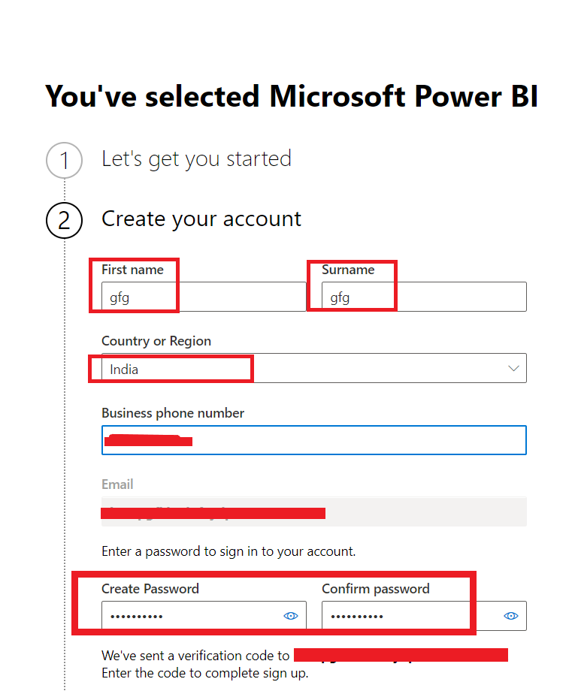Click the Country or Region chevron arrow
The image size is (578, 691).
[514, 369]
